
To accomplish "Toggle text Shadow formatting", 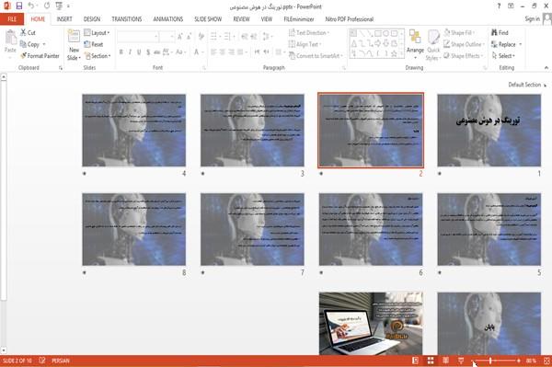I will click(x=148, y=52).
